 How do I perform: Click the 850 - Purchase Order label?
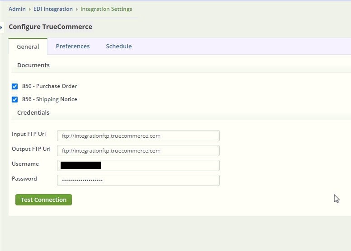[49, 86]
